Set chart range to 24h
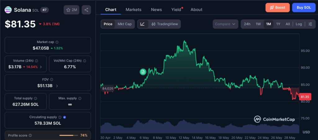 [247, 24]
